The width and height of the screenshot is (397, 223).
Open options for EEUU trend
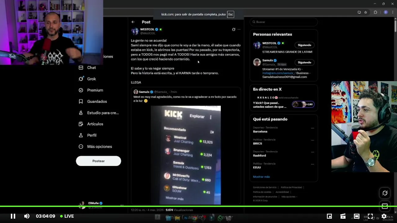pyautogui.click(x=312, y=164)
